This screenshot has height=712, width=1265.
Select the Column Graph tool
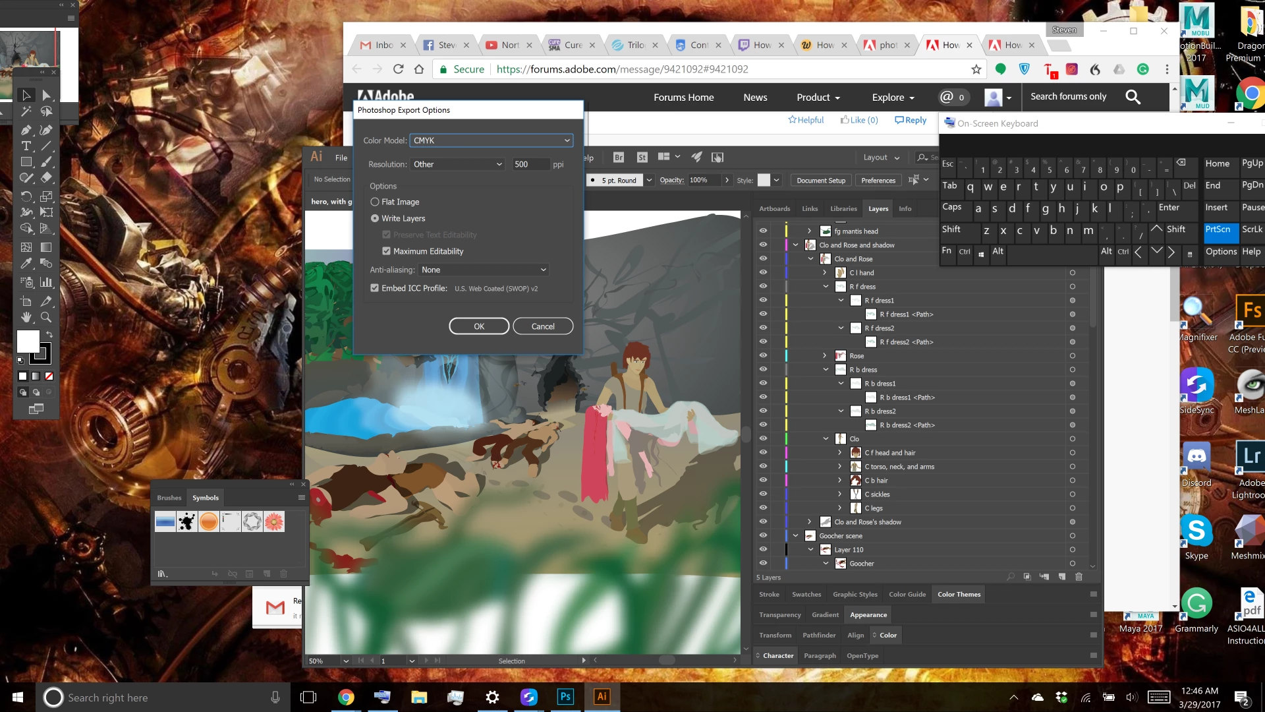click(x=46, y=282)
